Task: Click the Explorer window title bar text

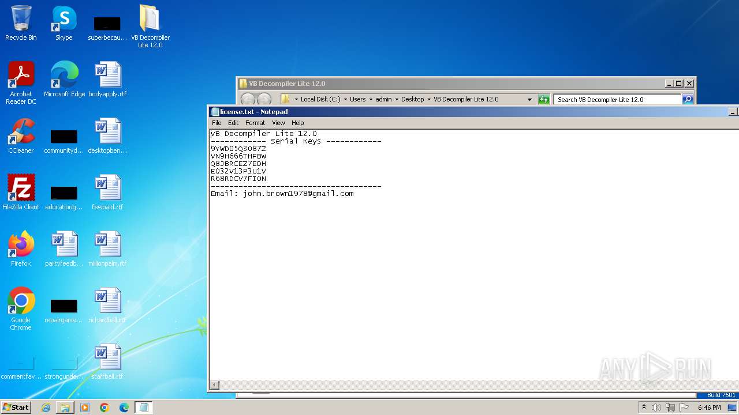Action: click(x=287, y=84)
